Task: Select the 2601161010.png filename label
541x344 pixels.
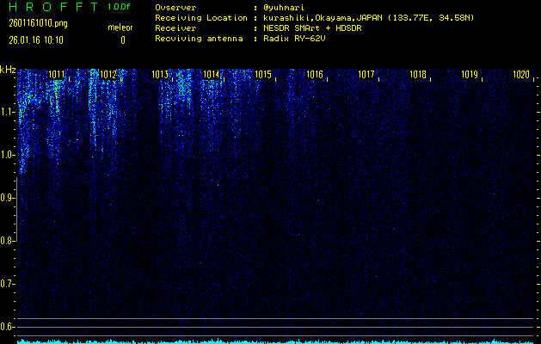Action: coord(33,24)
